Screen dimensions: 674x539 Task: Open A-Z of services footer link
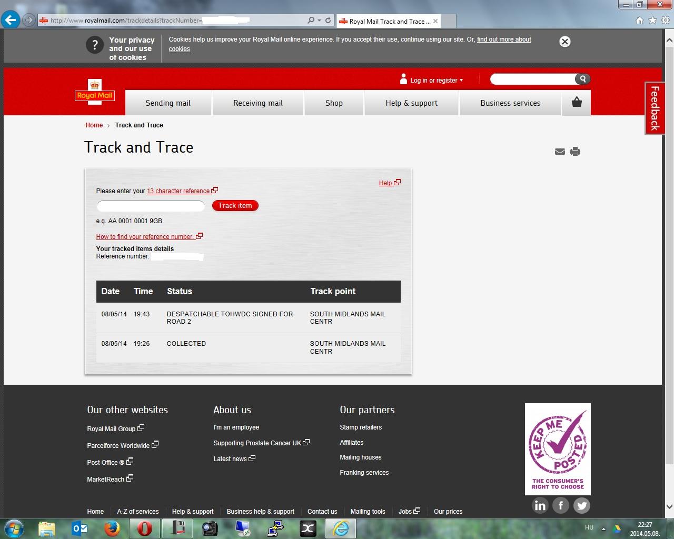(x=138, y=512)
